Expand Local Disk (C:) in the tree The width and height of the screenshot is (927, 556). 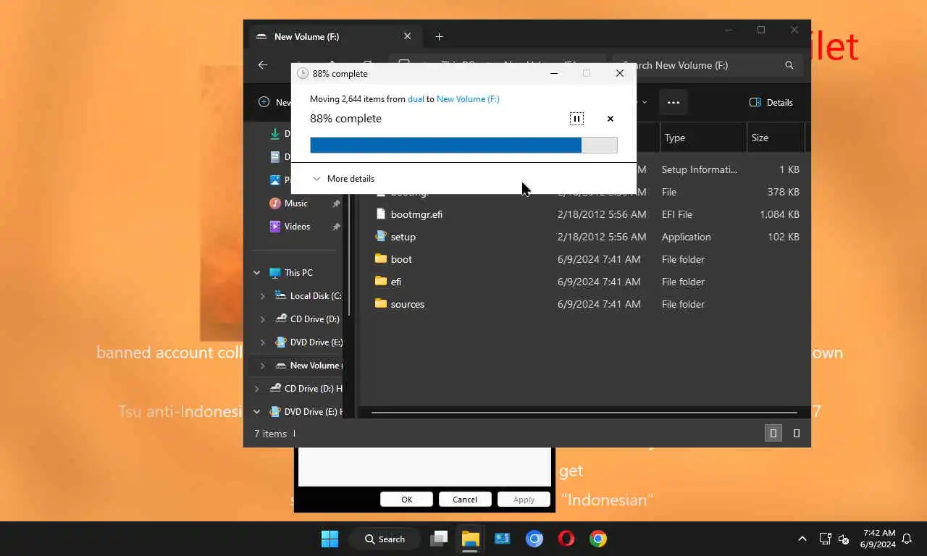tap(263, 296)
